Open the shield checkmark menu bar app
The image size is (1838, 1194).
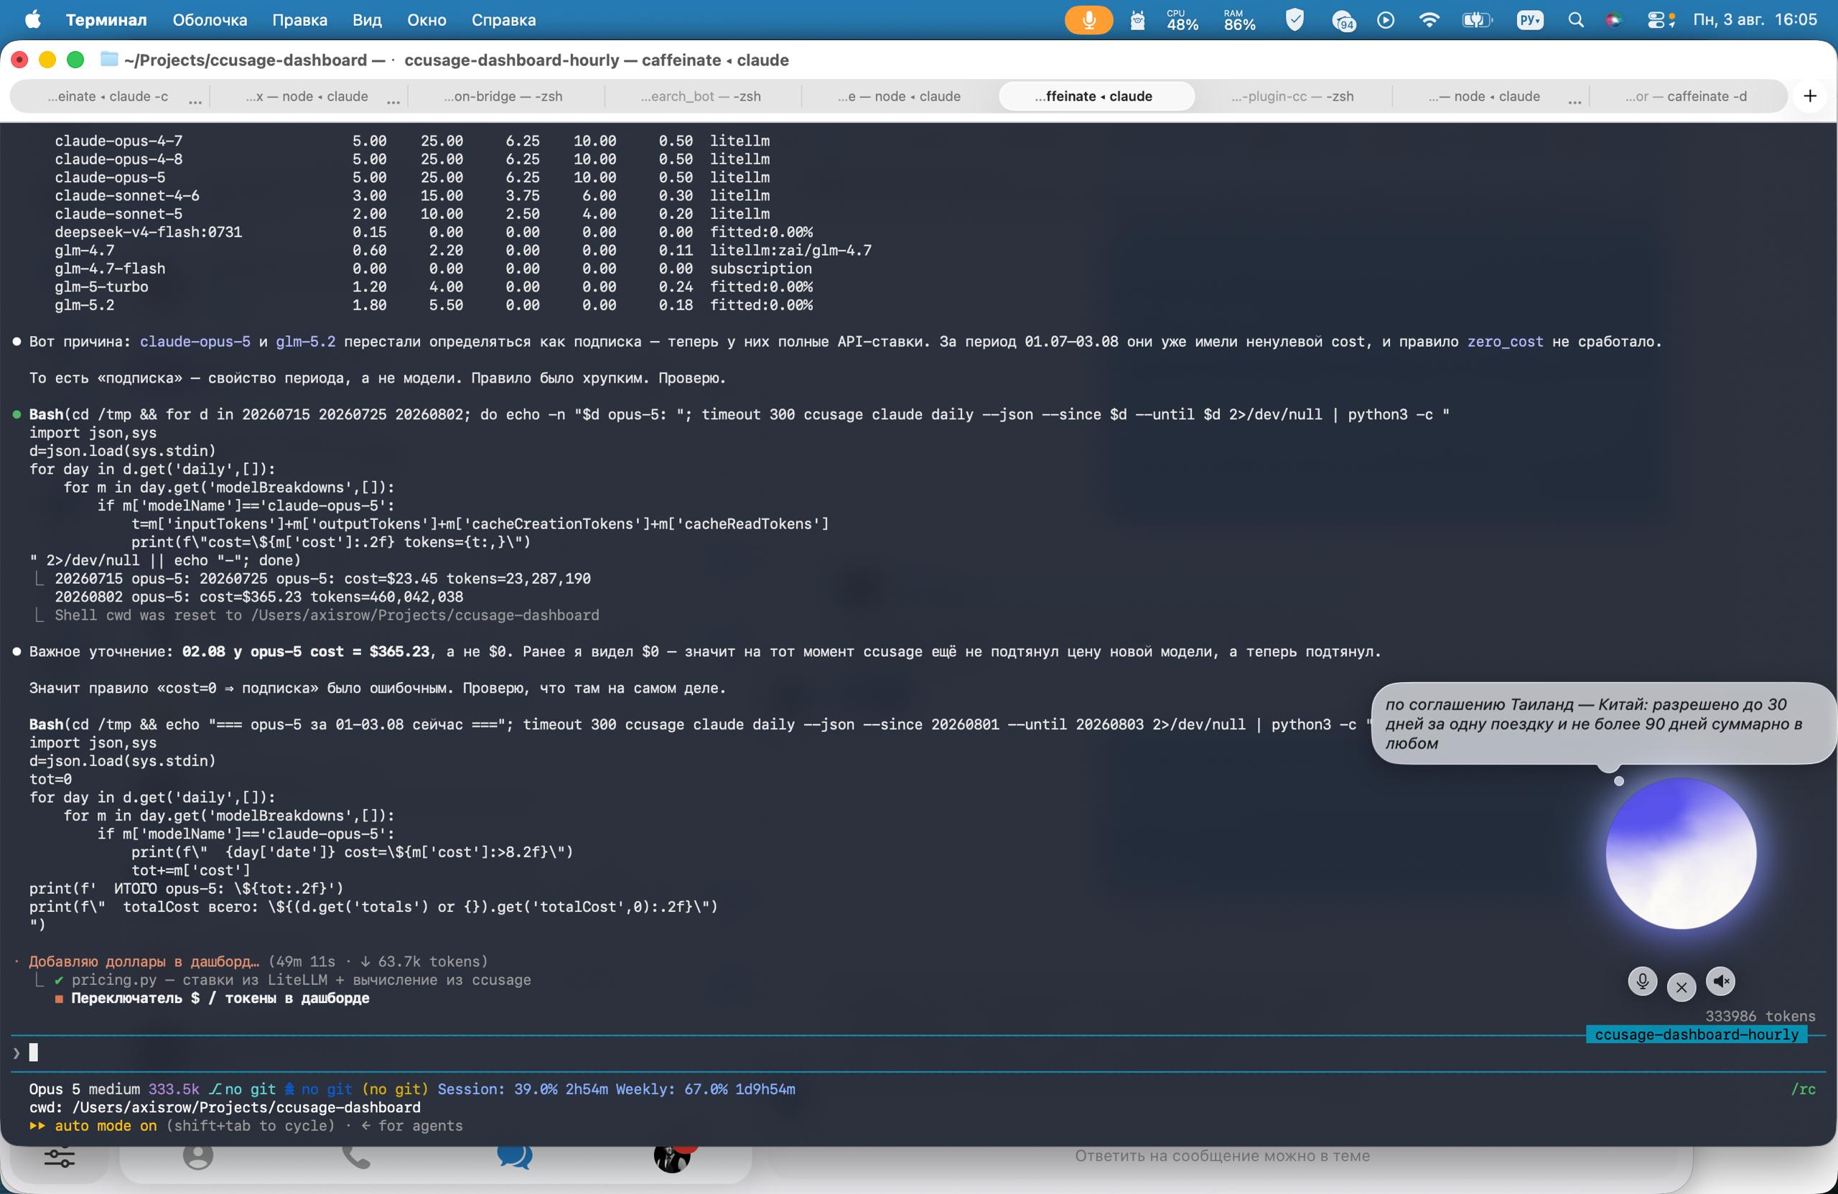1295,20
